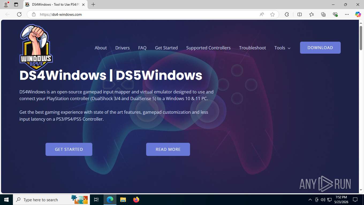The width and height of the screenshot is (364, 205).
Task: Click the page scrollbar thumb
Action: point(361,38)
